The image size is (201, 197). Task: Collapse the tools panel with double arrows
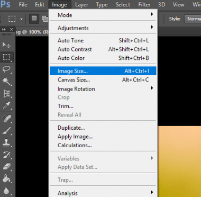tap(4, 29)
